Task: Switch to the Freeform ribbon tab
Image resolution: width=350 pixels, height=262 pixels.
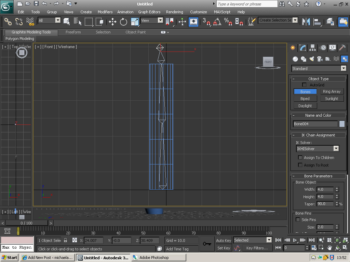Action: coord(73,32)
